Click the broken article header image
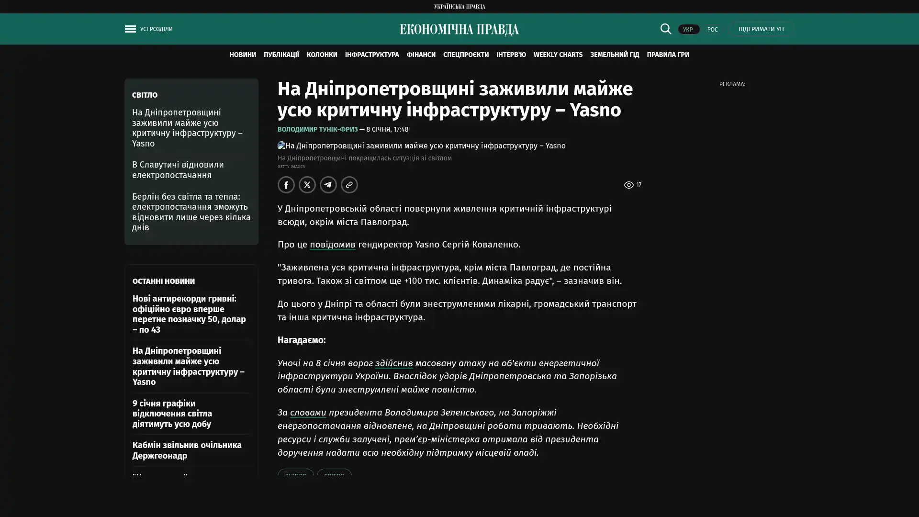 [421, 146]
